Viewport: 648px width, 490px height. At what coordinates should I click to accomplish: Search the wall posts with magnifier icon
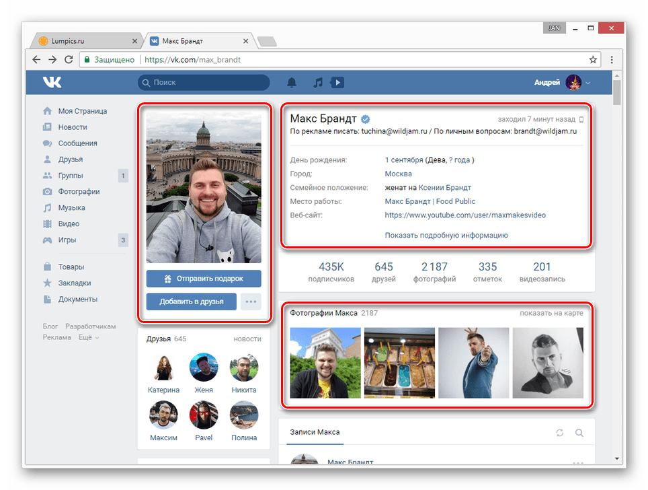(x=579, y=433)
